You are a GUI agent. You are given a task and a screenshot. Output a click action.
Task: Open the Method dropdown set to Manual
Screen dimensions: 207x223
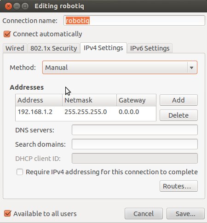tap(120, 68)
